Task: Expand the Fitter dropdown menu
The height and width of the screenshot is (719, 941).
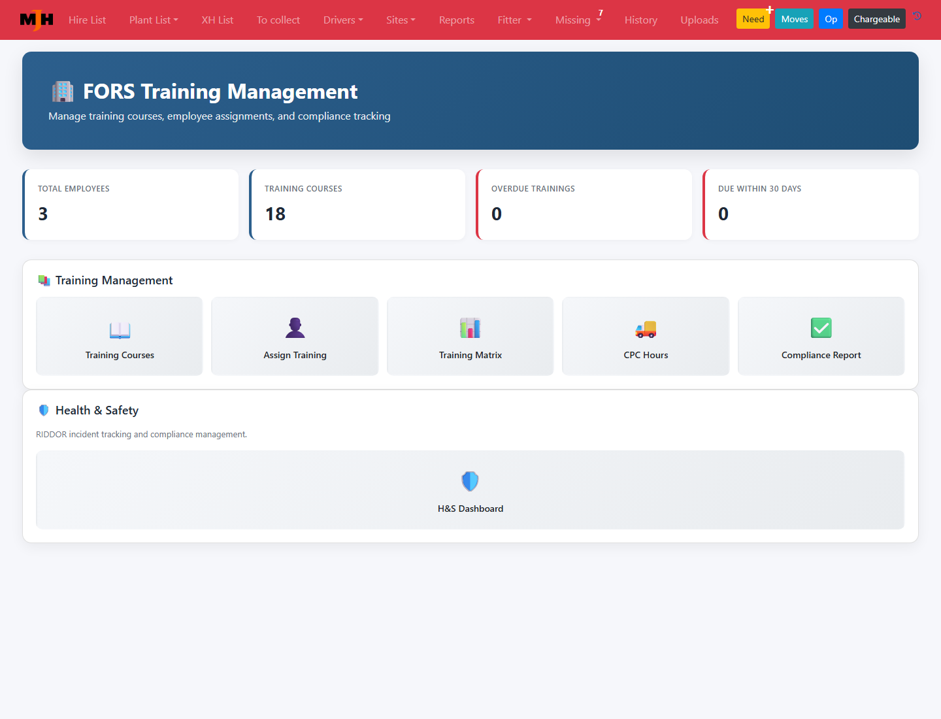Action: (x=515, y=20)
